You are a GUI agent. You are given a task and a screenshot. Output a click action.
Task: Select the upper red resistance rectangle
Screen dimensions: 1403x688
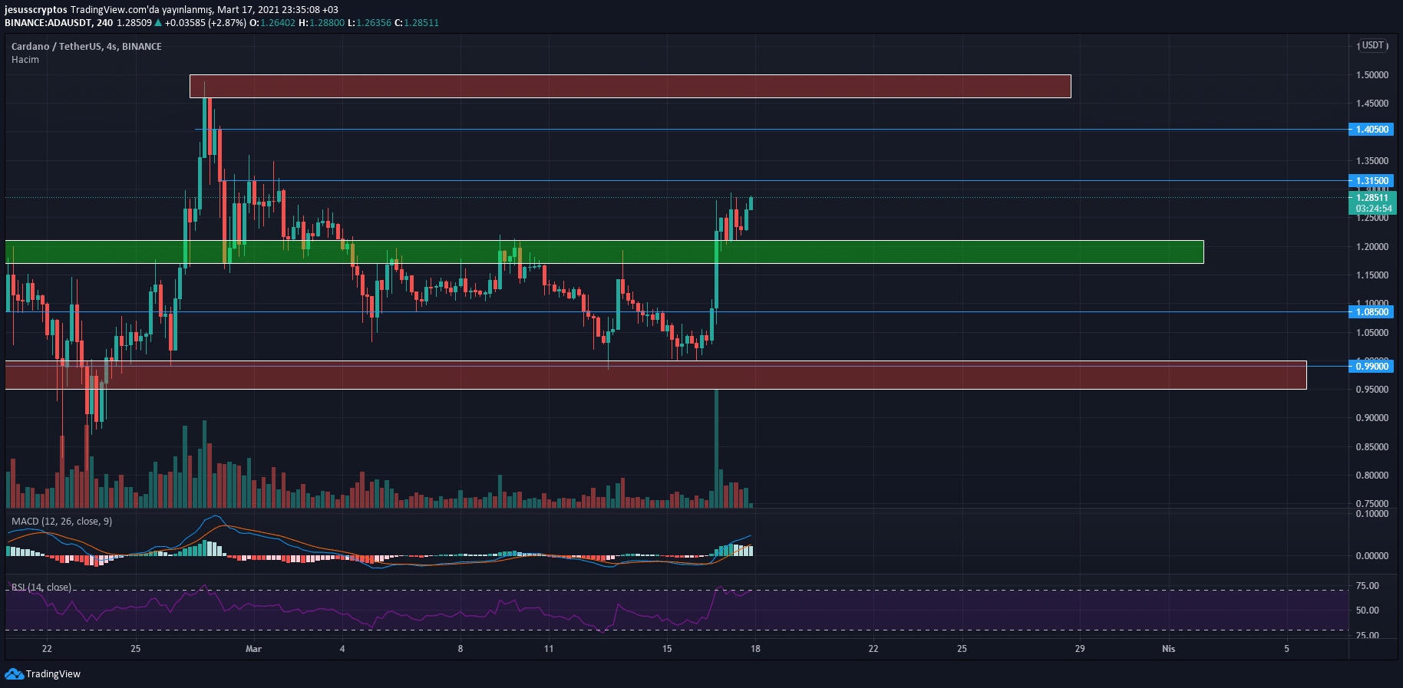(629, 86)
